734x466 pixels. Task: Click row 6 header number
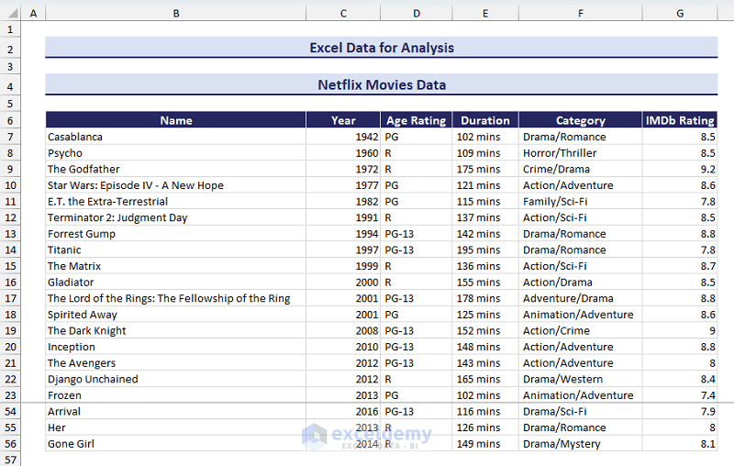10,120
